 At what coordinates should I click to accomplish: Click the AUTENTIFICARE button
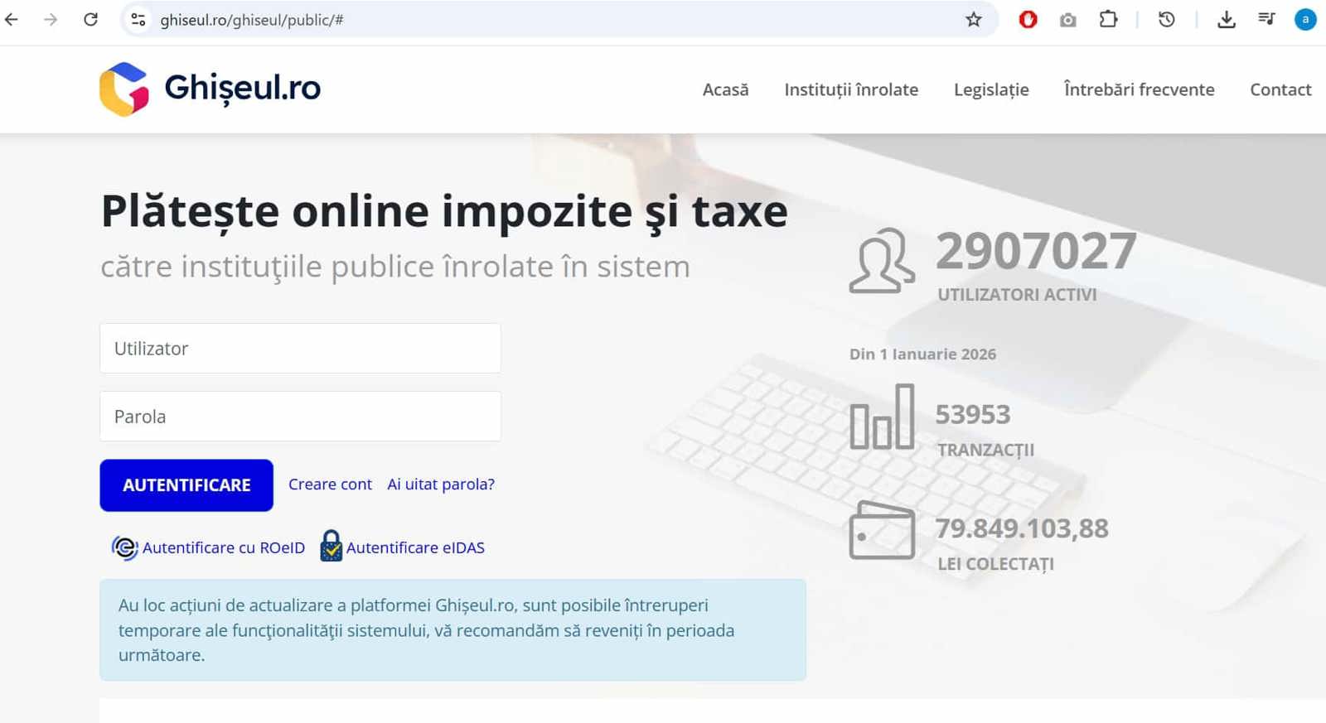tap(186, 485)
